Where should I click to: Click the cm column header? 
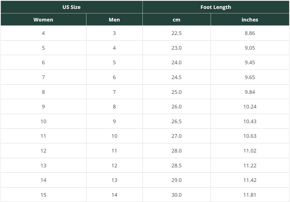(176, 20)
